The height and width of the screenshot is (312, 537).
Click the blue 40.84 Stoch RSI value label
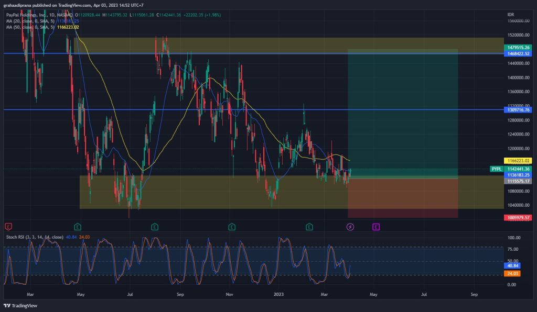coord(512,265)
